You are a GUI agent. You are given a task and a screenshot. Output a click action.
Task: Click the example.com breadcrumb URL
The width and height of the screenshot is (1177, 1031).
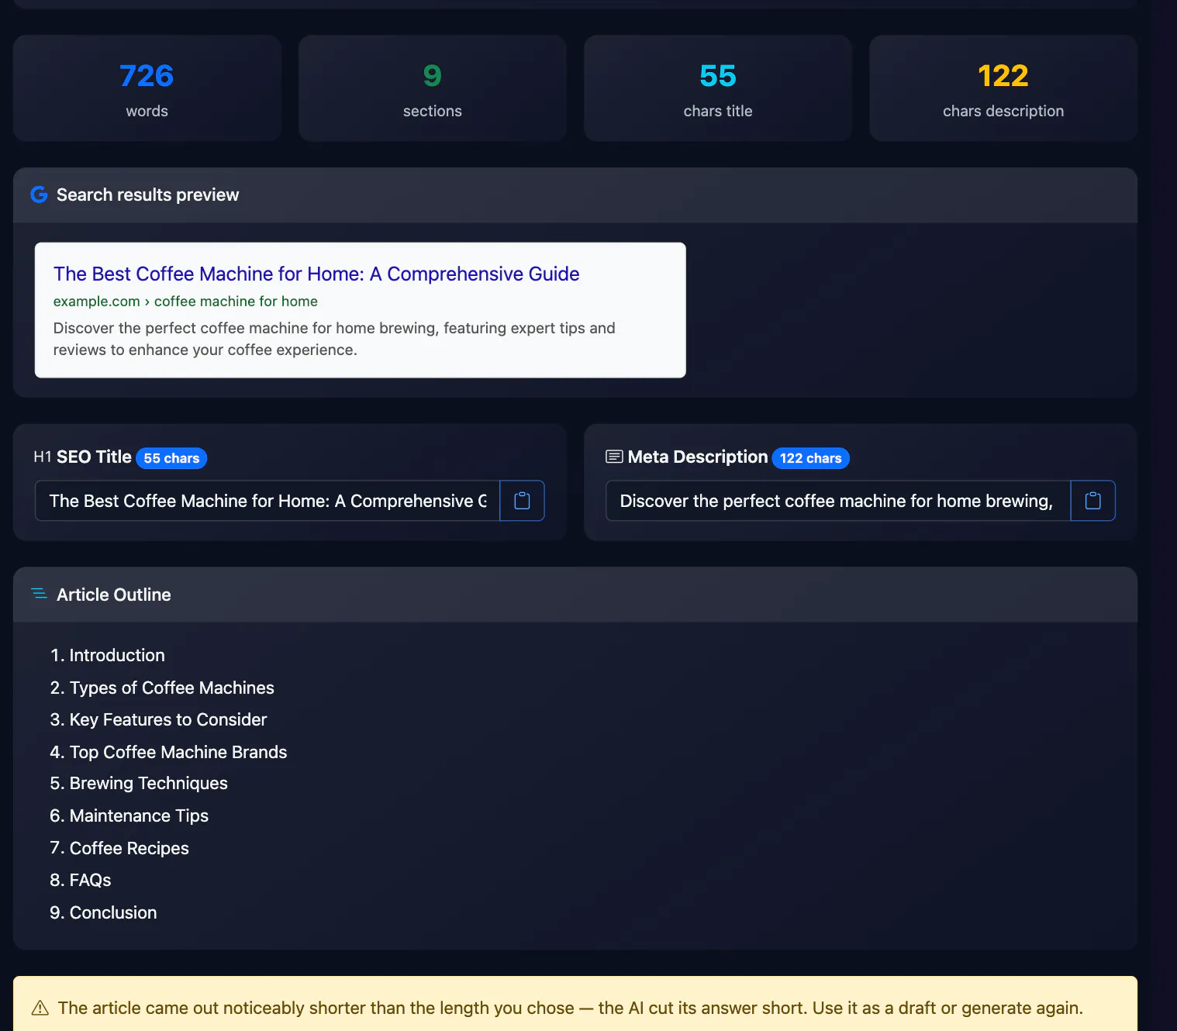pyautogui.click(x=185, y=301)
